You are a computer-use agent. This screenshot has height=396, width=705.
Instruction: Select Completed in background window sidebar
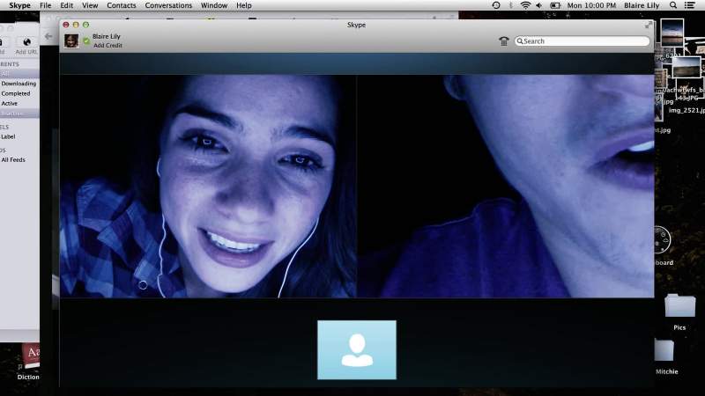click(16, 93)
